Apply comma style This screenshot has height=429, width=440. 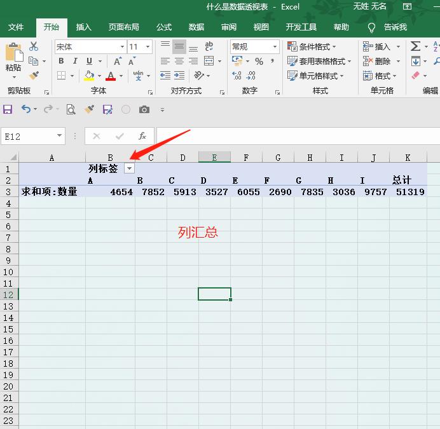tap(272, 61)
